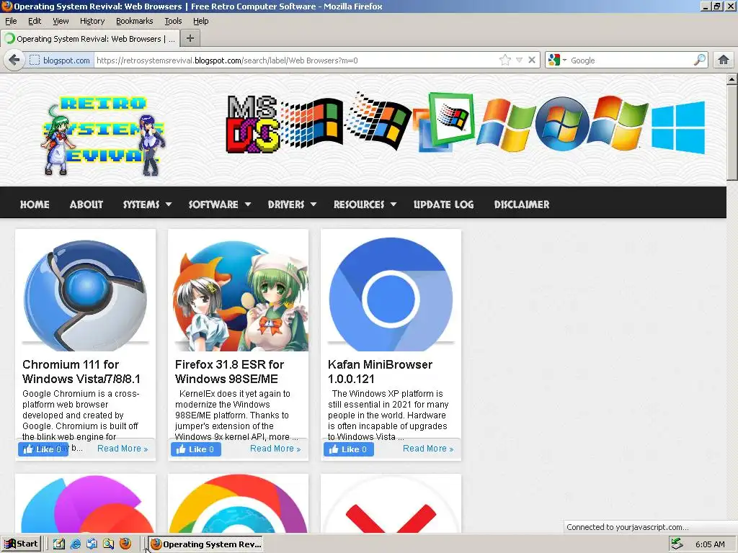The image size is (738, 553).
Task: Click the vertical scrollbar thumb
Action: pyautogui.click(x=732, y=132)
